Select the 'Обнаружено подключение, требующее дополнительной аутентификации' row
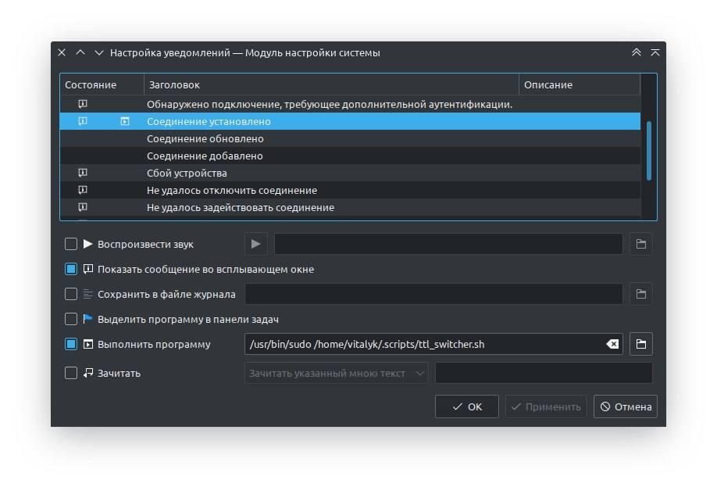 pos(350,104)
